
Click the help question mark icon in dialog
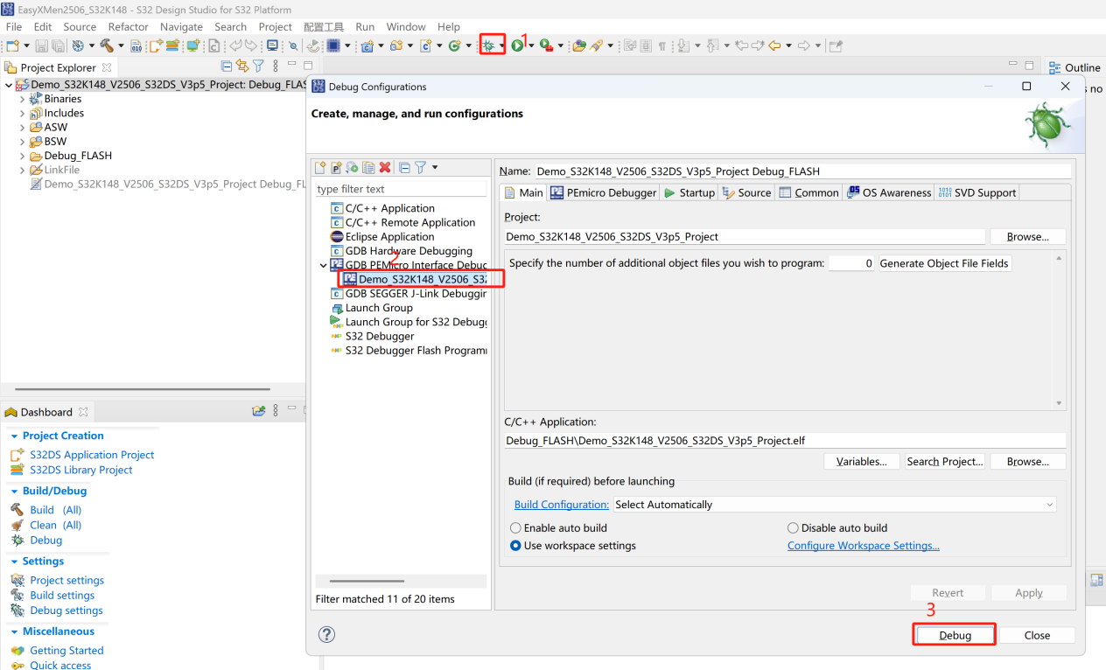[x=326, y=634]
